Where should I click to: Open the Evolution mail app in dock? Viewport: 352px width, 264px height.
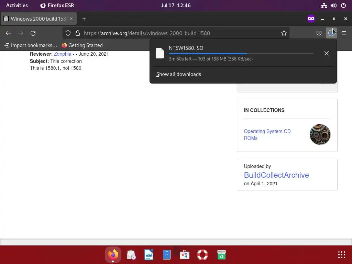click(131, 255)
